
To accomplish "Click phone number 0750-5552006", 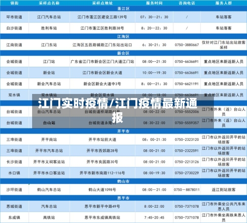I will 187,112.
